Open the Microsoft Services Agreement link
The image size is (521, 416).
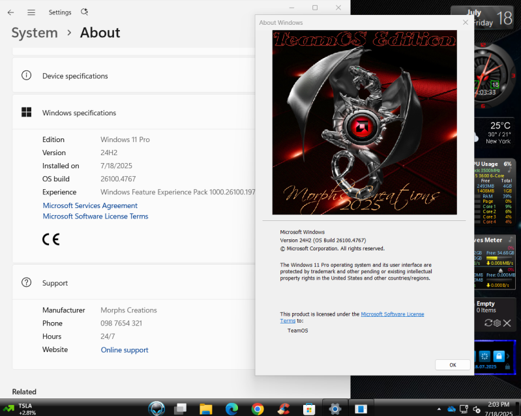pyautogui.click(x=90, y=205)
